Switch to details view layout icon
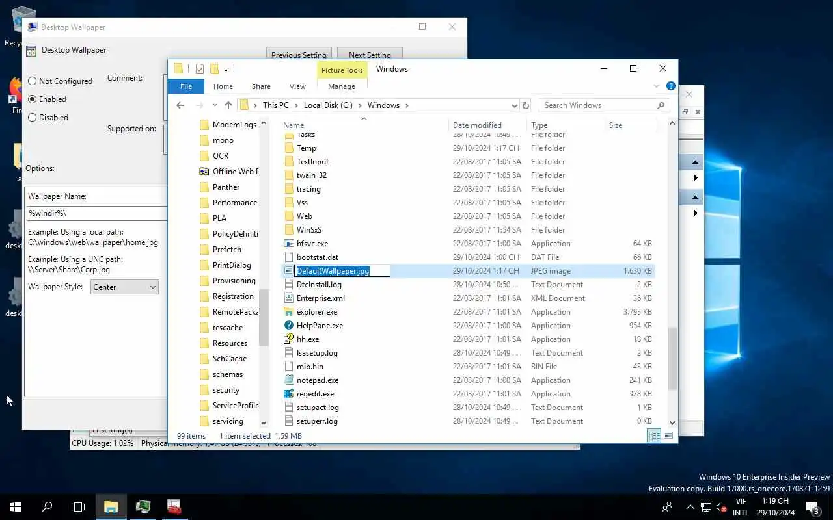 pos(654,435)
